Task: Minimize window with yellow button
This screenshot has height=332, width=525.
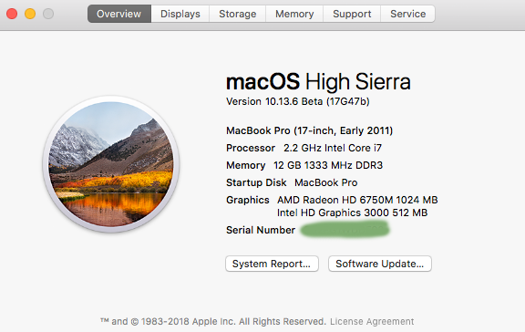Action: pyautogui.click(x=30, y=14)
